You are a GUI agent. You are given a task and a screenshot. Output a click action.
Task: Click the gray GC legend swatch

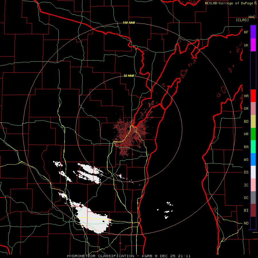253,198
